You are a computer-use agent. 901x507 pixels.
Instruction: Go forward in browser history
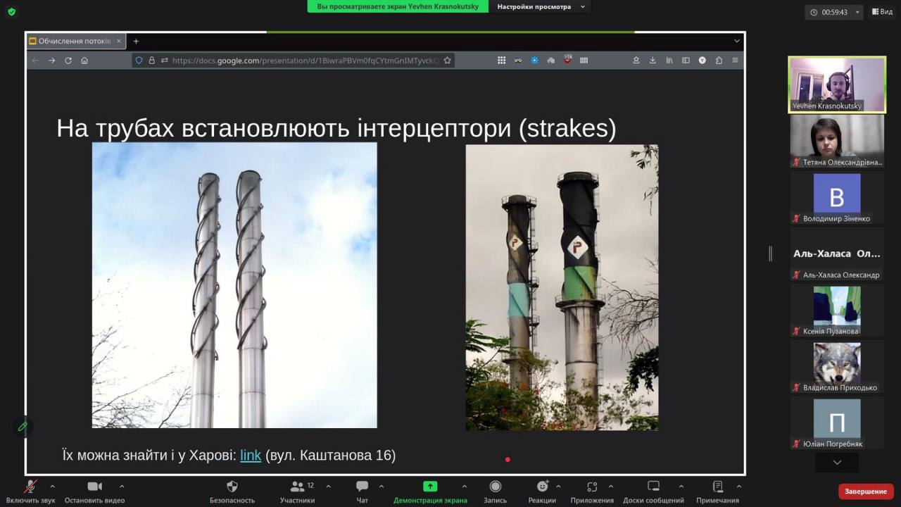(x=51, y=61)
